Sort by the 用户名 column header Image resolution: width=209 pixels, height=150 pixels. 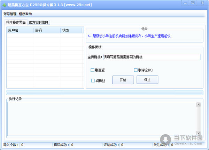[20, 30]
